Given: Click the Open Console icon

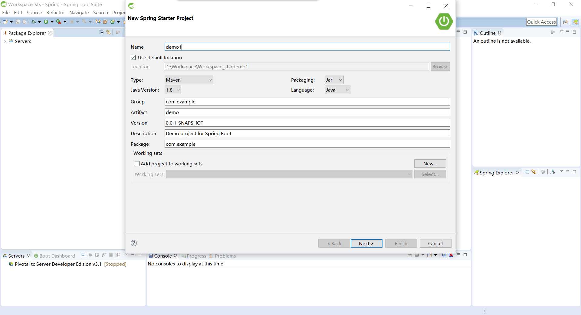Looking at the screenshot, I should 429,255.
